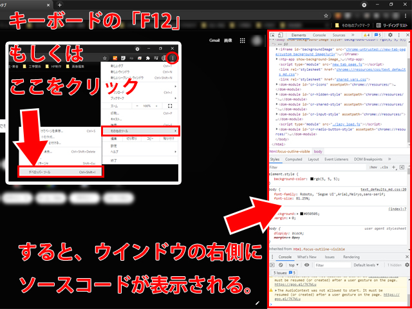Click the Styles Filter input field
This screenshot has width=412, height=309.
pos(317,167)
